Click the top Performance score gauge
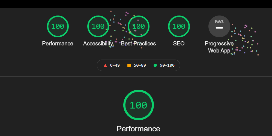 point(58,26)
